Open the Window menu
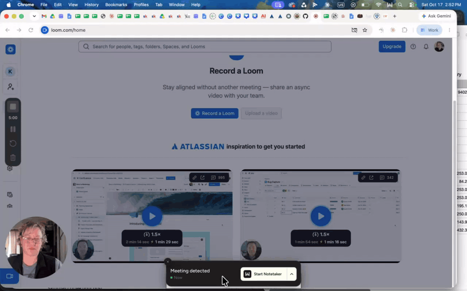This screenshot has height=291, width=467. (x=176, y=5)
